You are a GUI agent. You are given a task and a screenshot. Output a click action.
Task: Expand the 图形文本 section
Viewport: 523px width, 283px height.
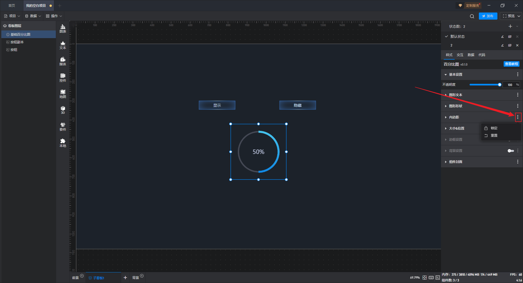tap(446, 95)
